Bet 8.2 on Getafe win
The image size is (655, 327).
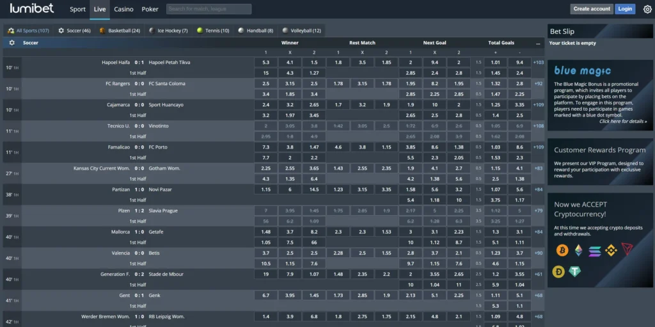tap(314, 232)
